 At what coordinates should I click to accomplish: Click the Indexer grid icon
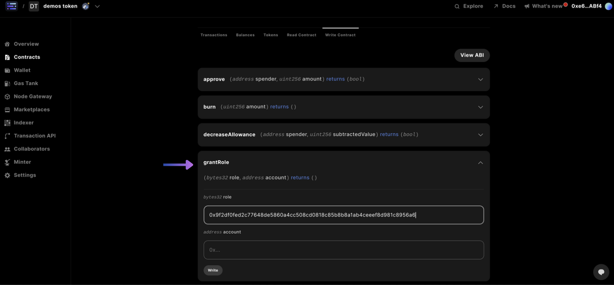(x=7, y=123)
